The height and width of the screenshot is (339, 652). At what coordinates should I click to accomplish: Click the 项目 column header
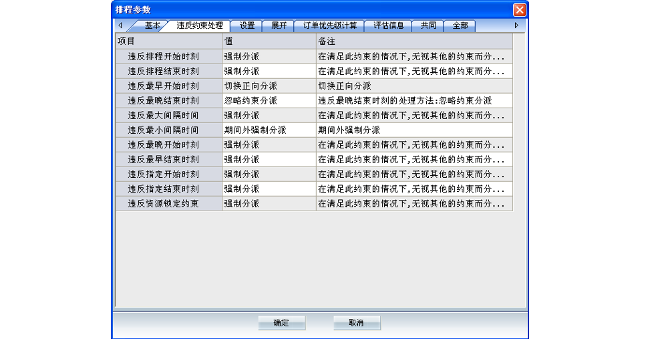pos(169,41)
